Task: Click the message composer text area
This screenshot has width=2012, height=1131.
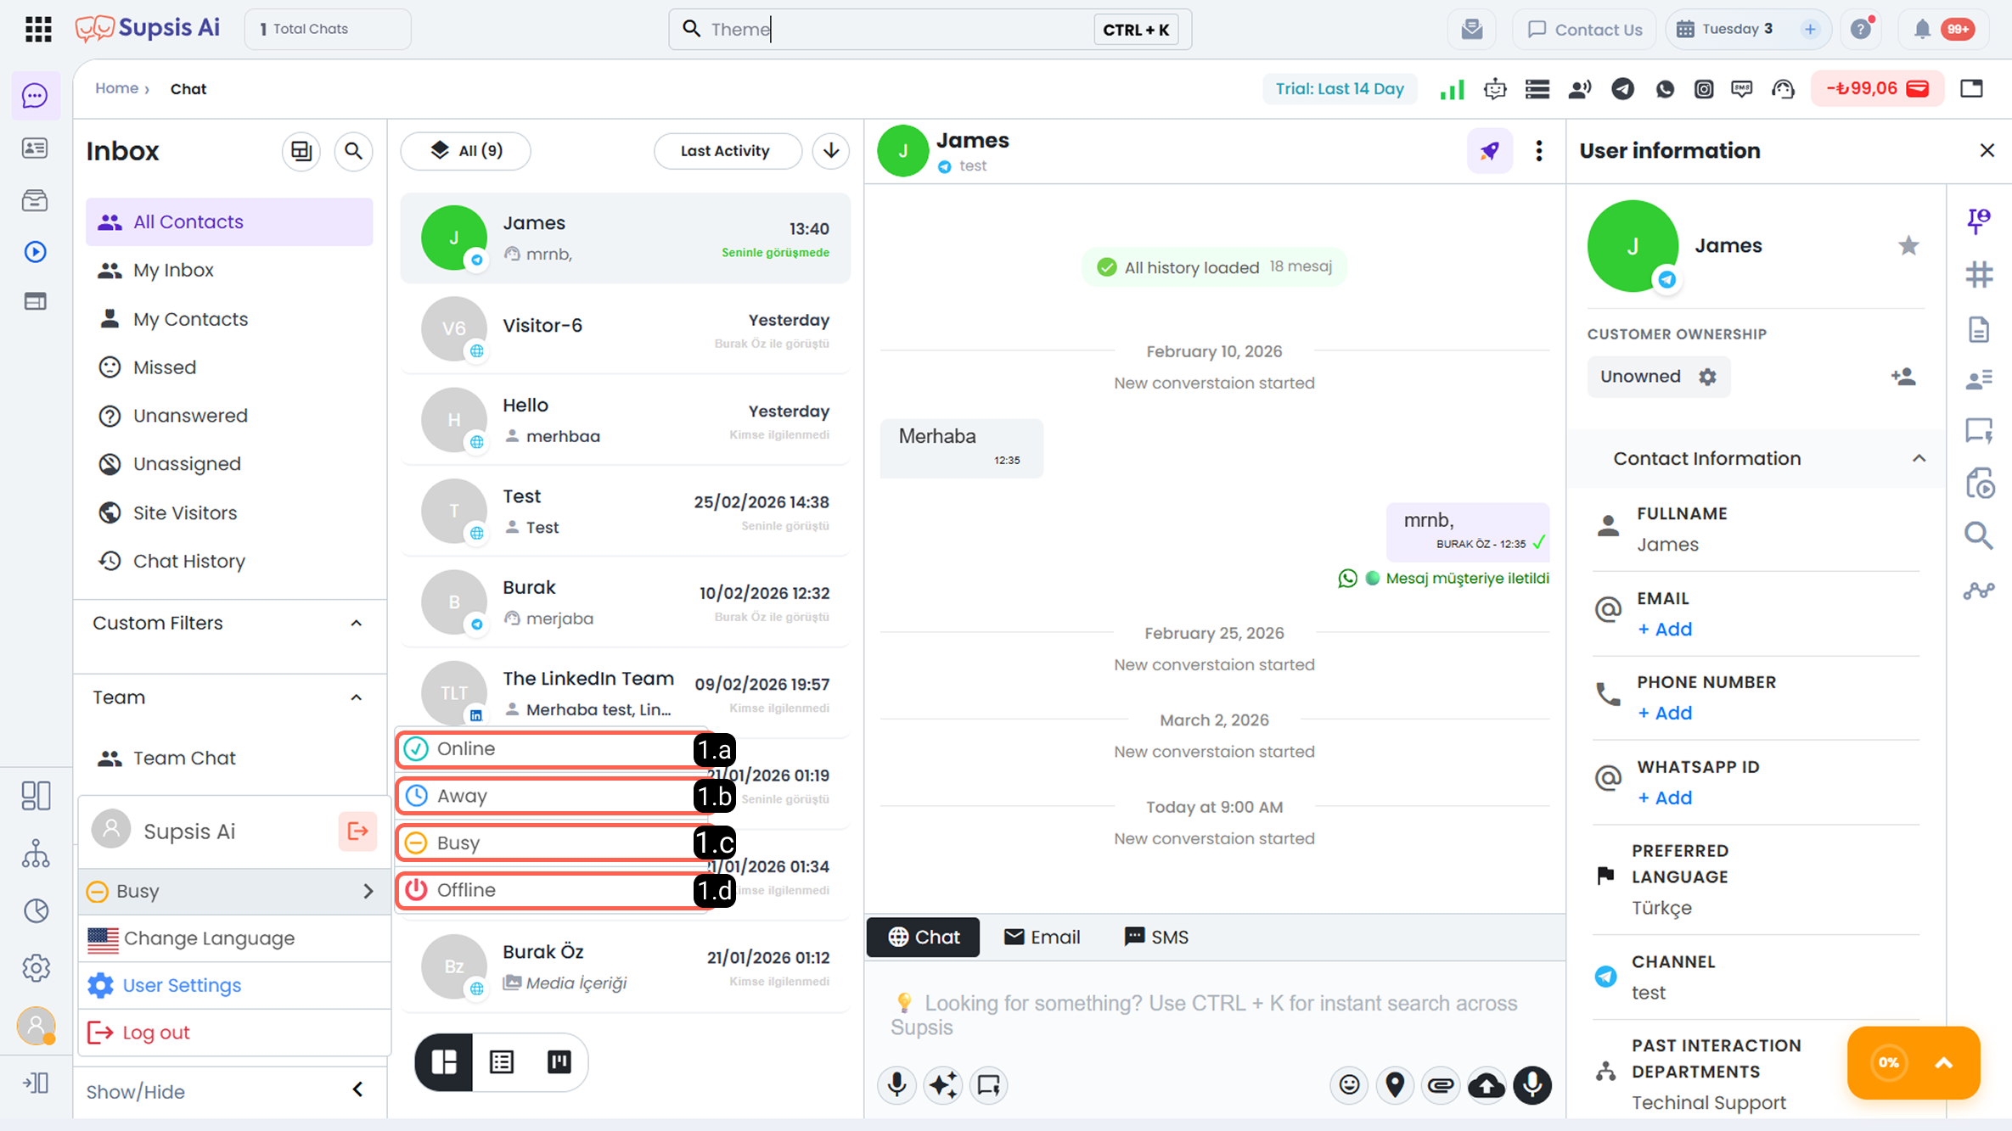Action: (x=1215, y=1015)
